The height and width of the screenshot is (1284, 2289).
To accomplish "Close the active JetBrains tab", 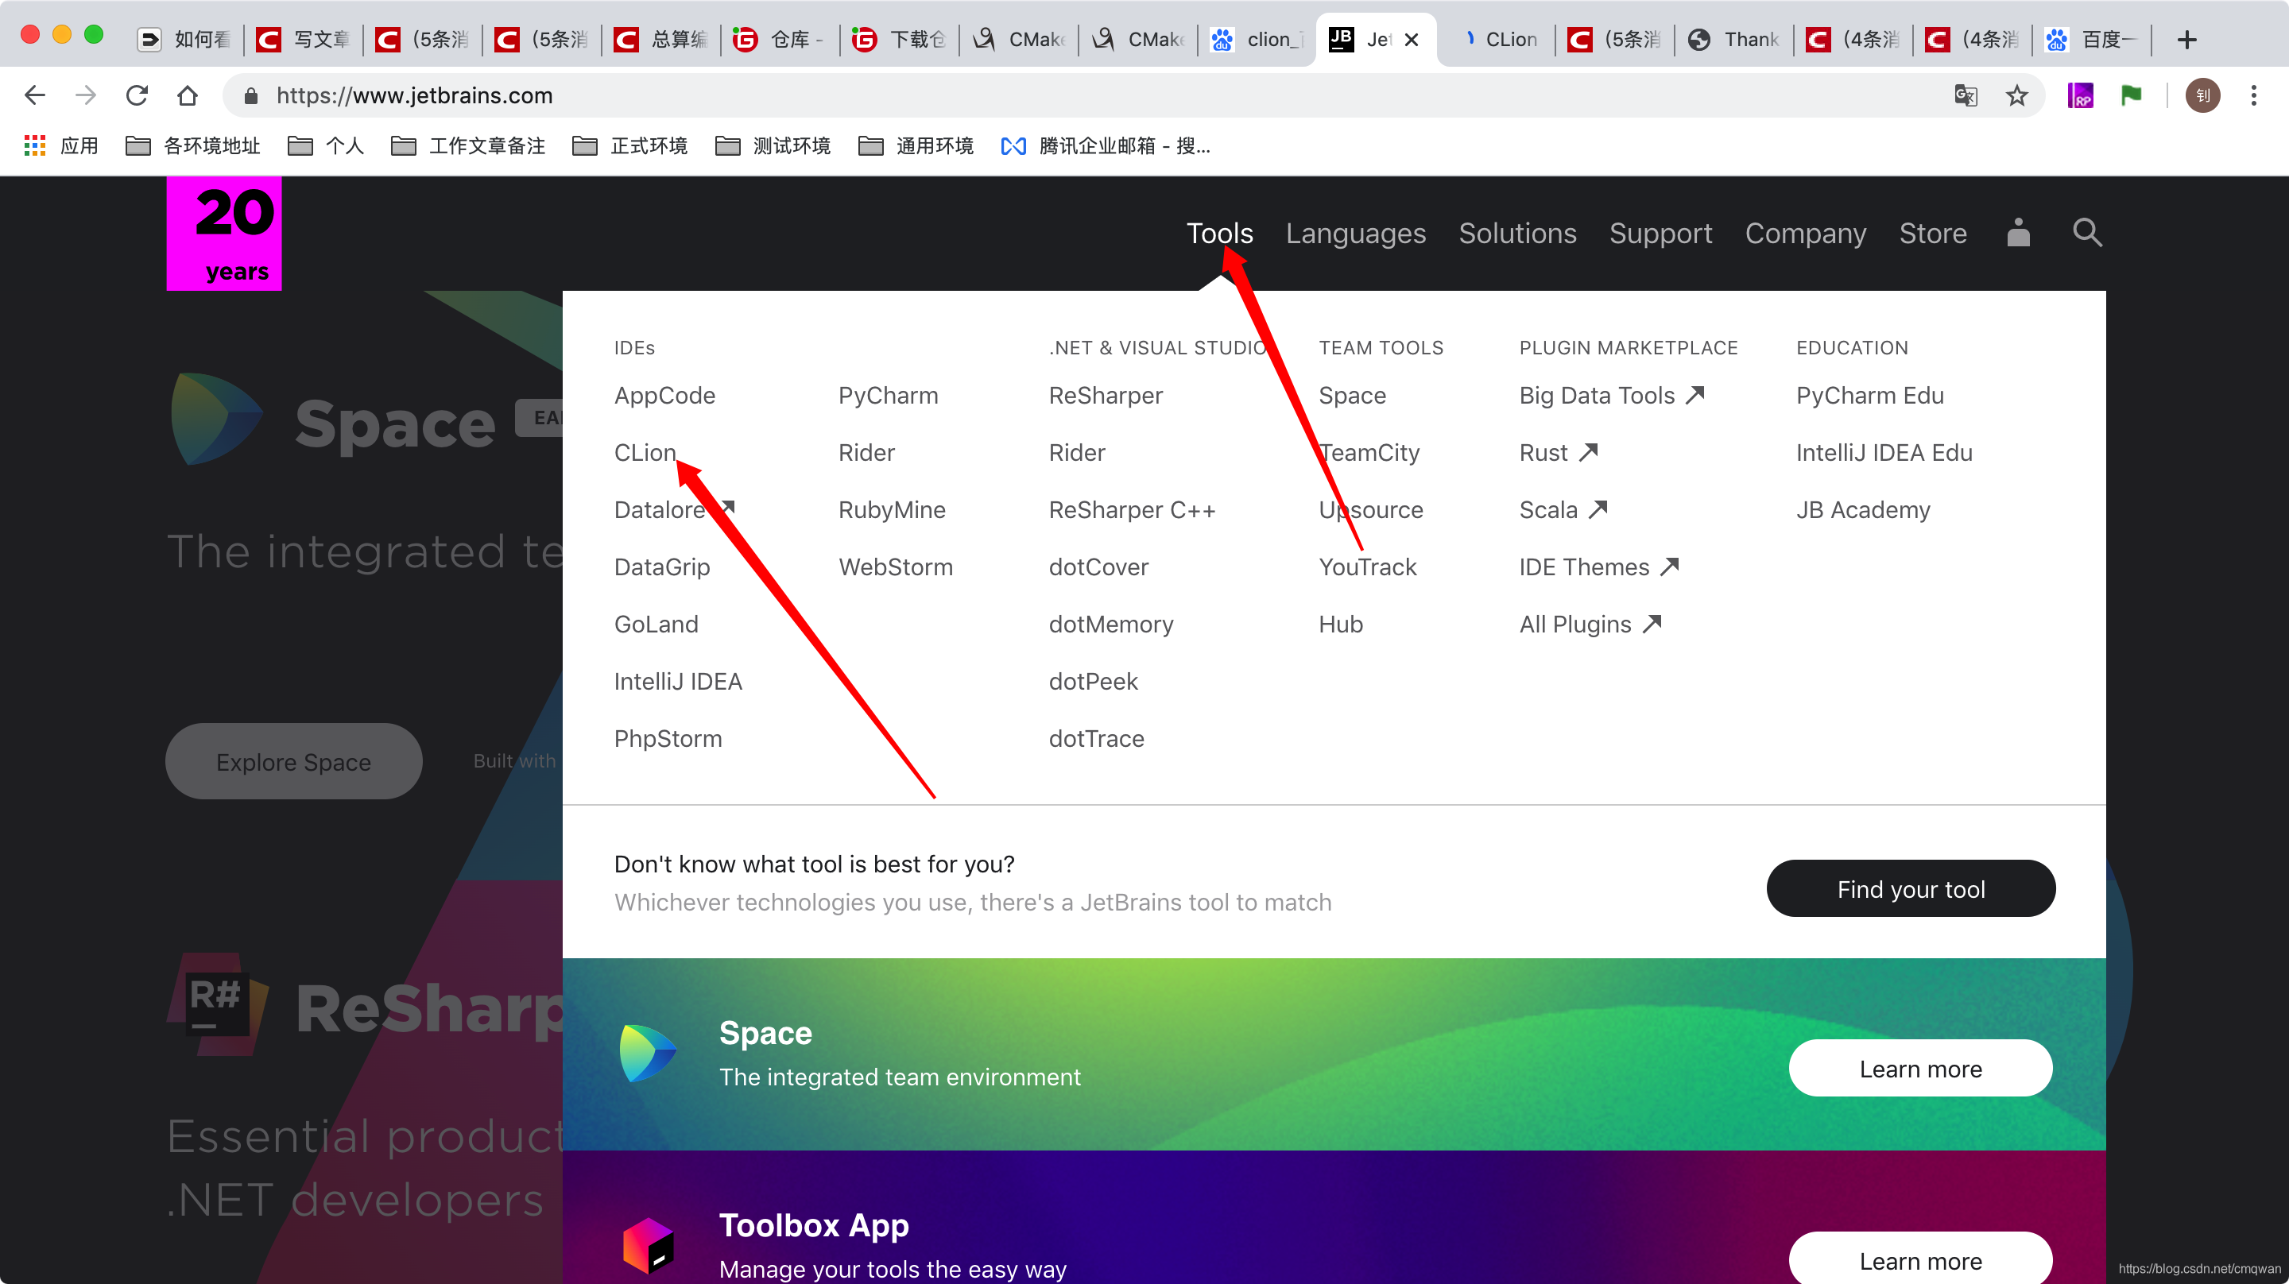I will click(x=1411, y=39).
